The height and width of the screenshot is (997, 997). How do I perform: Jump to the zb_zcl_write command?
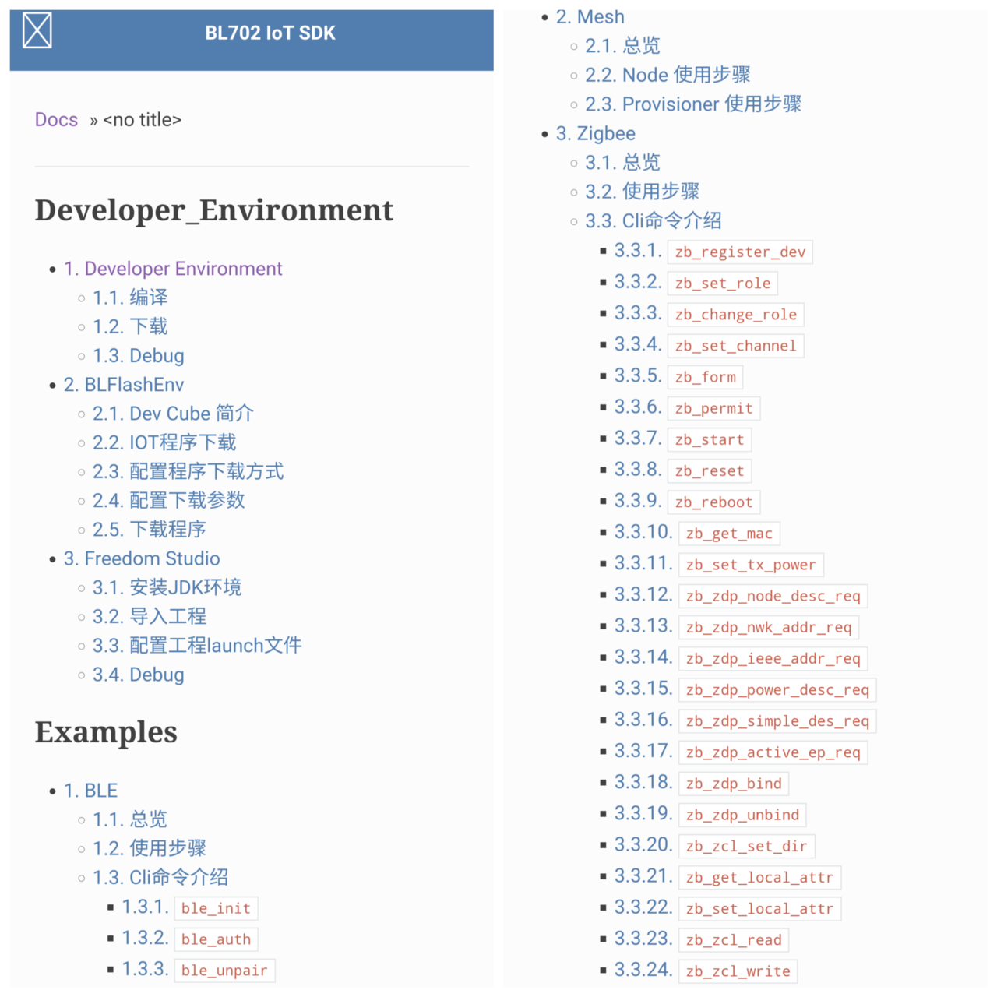737,971
